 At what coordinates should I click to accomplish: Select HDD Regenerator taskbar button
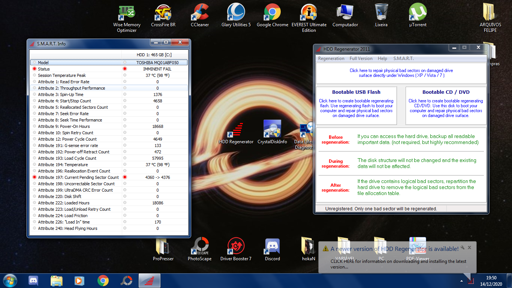(150, 280)
